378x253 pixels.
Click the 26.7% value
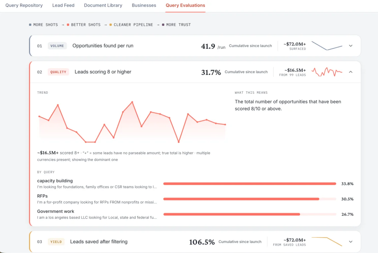click(x=347, y=214)
